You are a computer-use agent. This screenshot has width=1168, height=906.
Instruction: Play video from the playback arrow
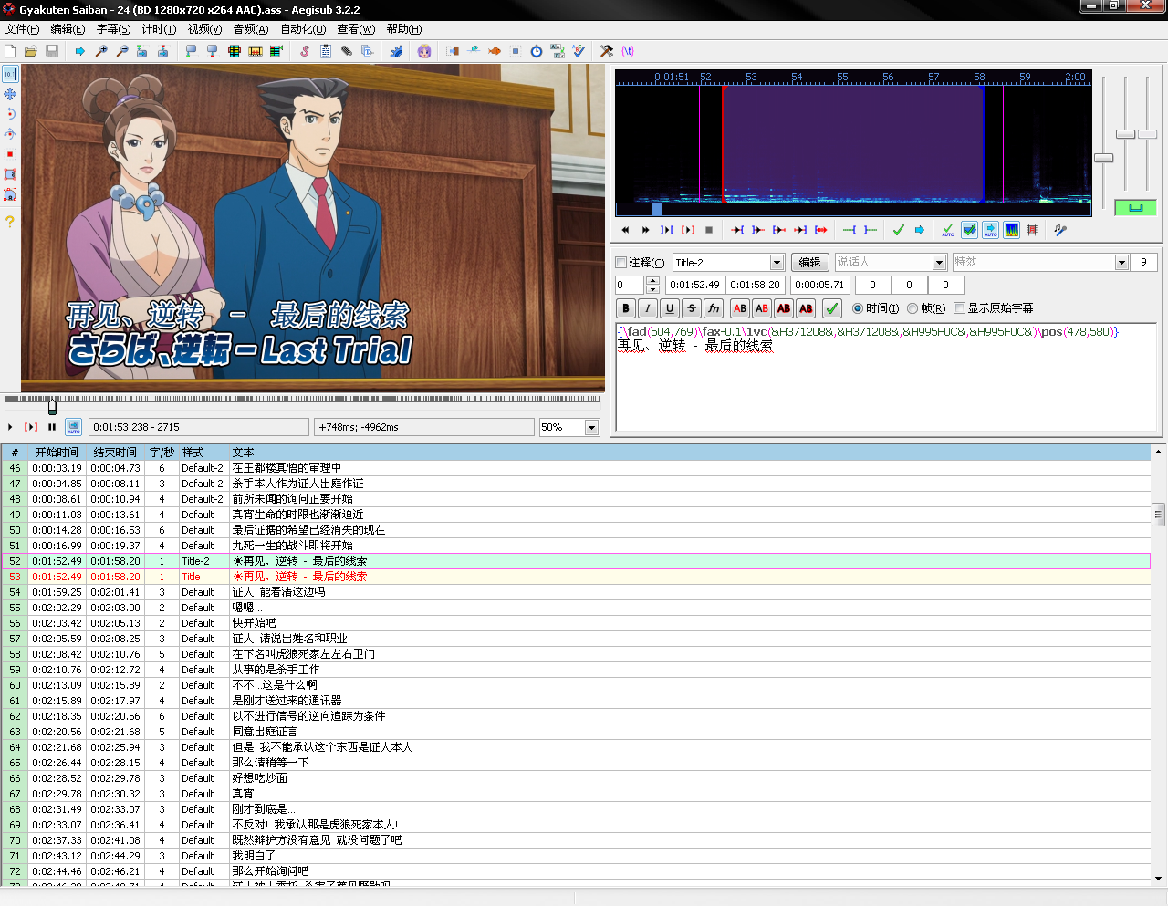10,427
